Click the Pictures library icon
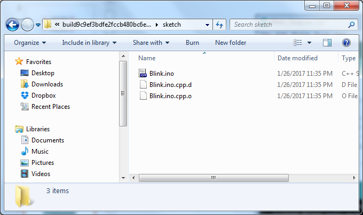This screenshot has width=363, height=215. point(25,163)
